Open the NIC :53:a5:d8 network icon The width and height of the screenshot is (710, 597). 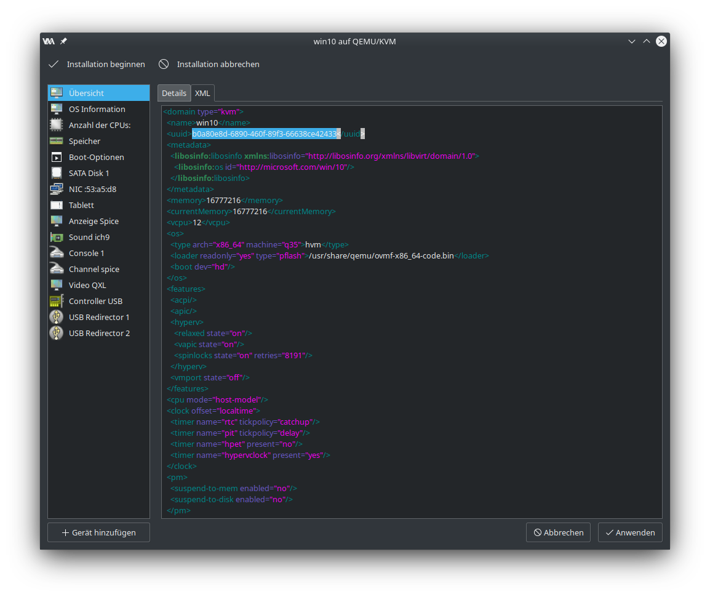pos(57,190)
